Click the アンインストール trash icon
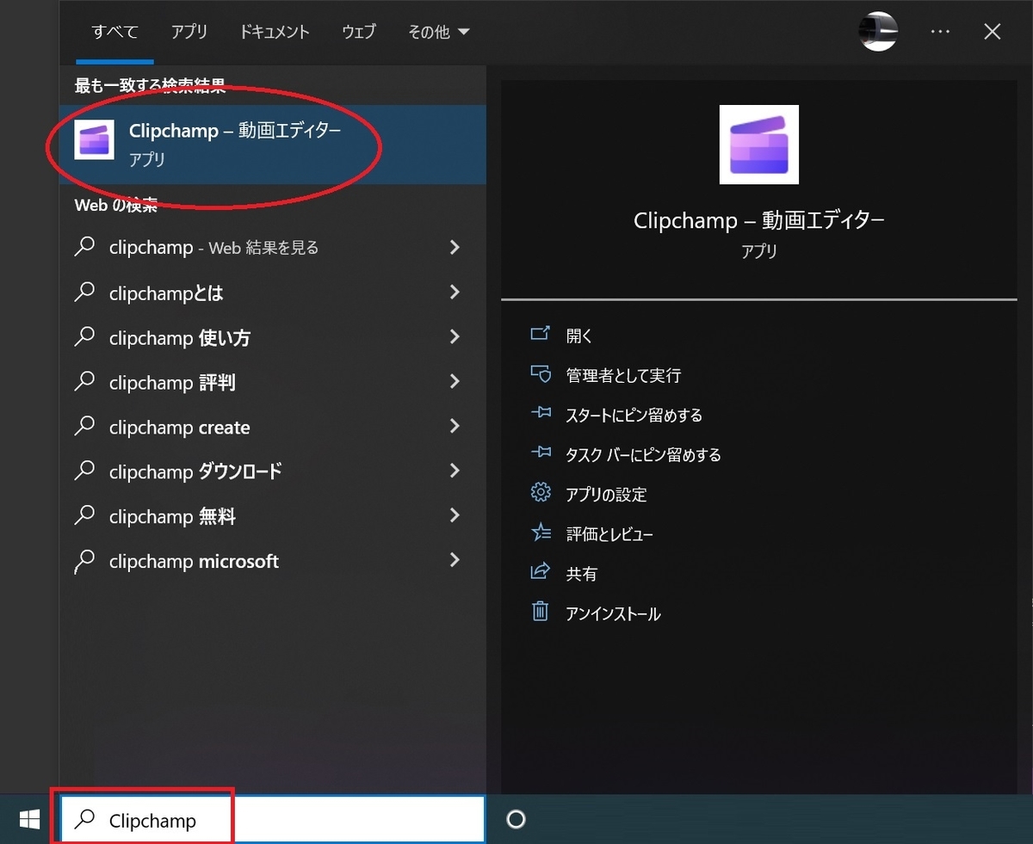The width and height of the screenshot is (1033, 844). (x=541, y=613)
